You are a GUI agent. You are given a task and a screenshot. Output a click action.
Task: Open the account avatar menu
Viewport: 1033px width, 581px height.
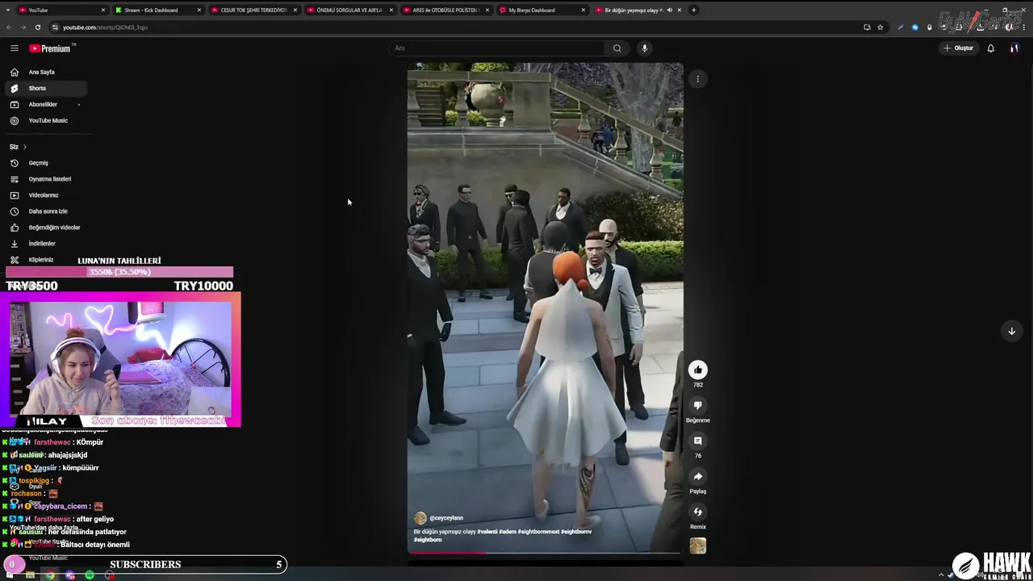click(x=1014, y=48)
